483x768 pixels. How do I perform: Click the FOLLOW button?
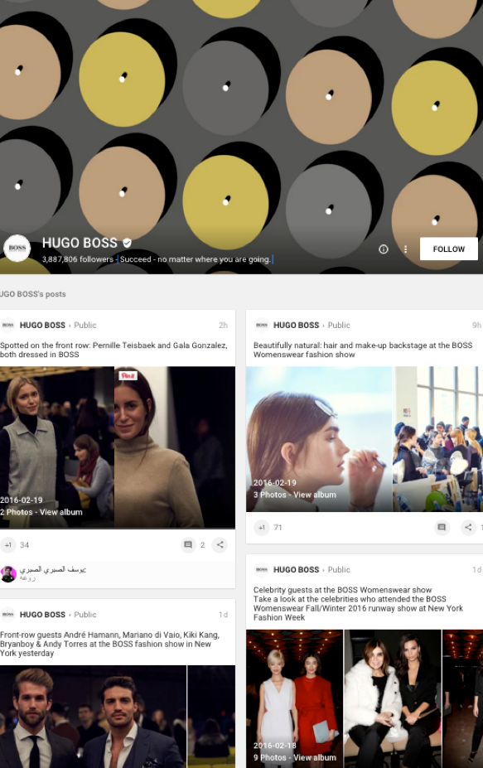(448, 249)
